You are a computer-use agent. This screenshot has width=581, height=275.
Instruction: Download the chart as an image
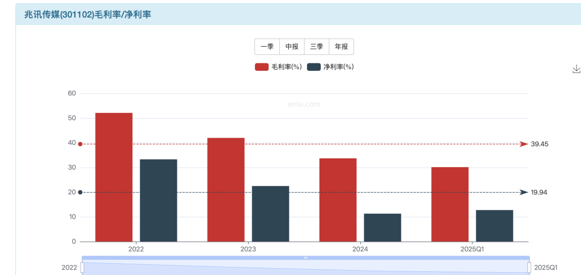coord(576,69)
